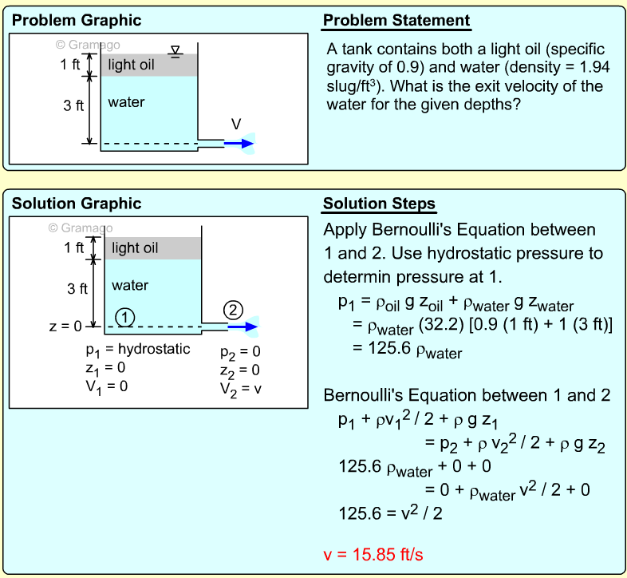627x578 pixels.
Task: Click the blue arrow in Solution Graphic
Action: (237, 327)
